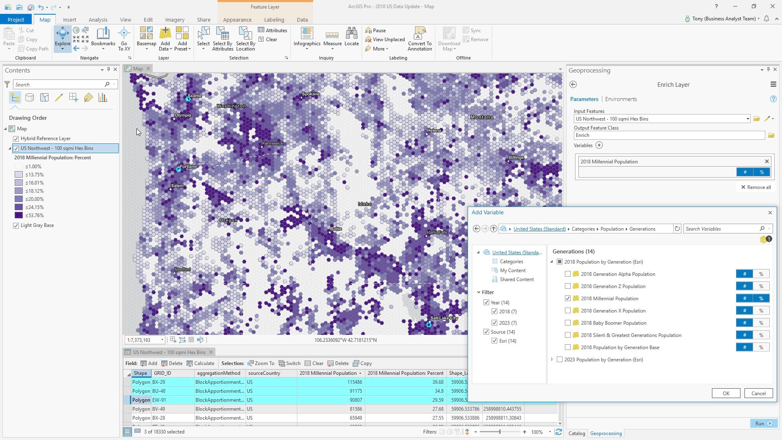
Task: Open the map scale dropdown
Action: pyautogui.click(x=162, y=340)
